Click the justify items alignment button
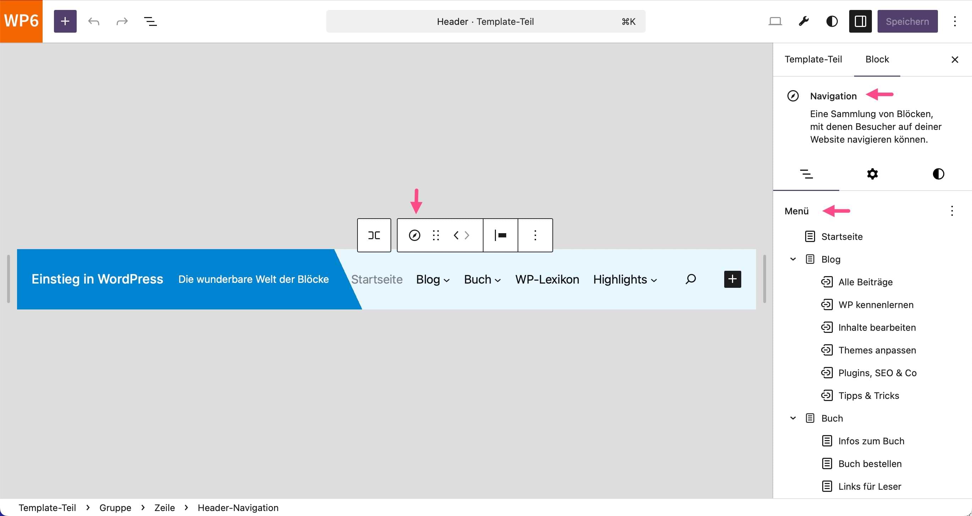Screen dimensions: 972x516 click(x=500, y=235)
